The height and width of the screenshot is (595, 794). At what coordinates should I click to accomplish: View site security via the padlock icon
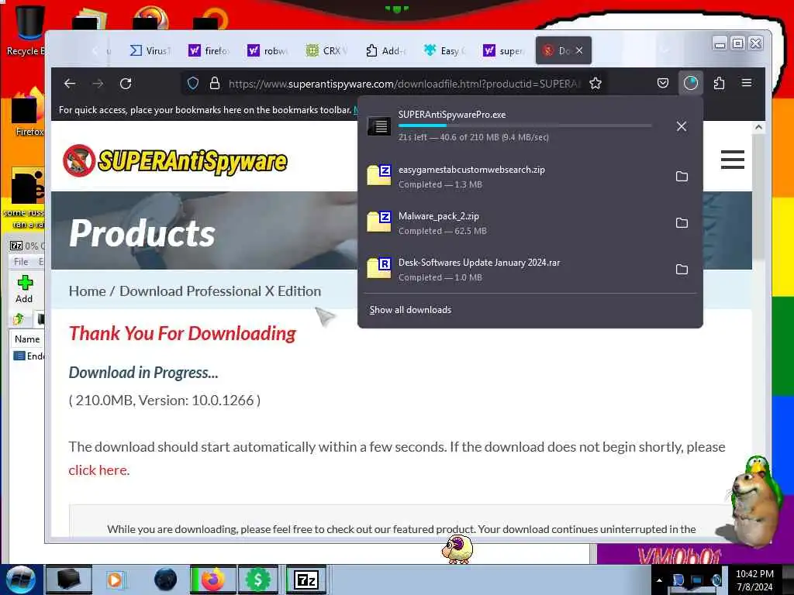[215, 84]
